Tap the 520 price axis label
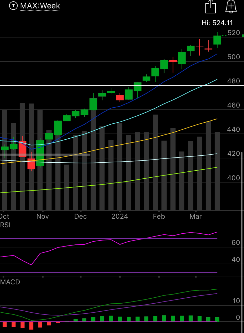 pos(234,33)
